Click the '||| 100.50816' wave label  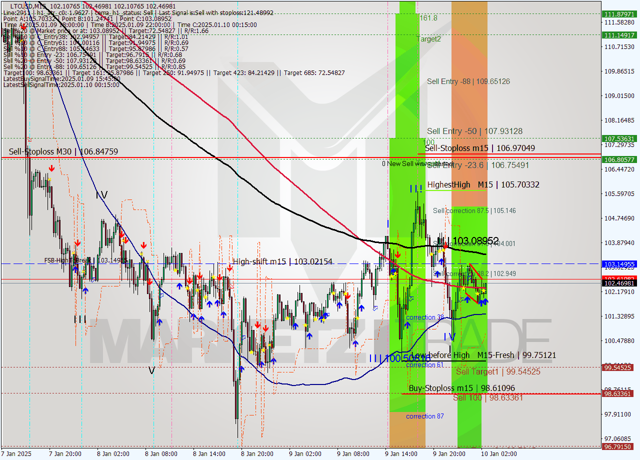click(399, 358)
